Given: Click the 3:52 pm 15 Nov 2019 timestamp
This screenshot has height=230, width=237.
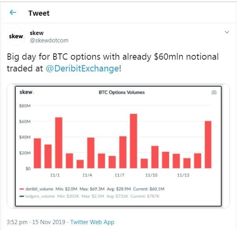Looking at the screenshot, I should point(36,222).
